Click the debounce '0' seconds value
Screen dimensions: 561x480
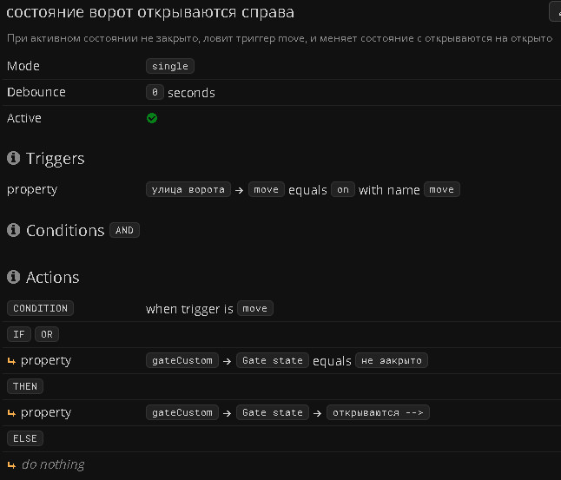[x=155, y=92]
